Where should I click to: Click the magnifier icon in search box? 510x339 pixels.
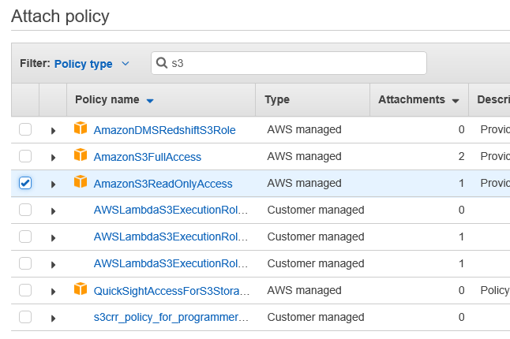point(163,63)
